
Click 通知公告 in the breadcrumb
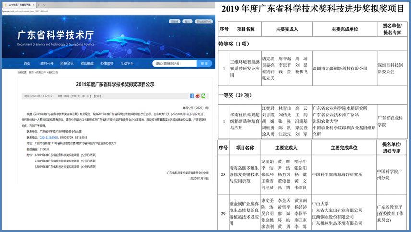(53, 72)
